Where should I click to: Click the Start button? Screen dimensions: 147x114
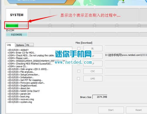pyautogui.click(x=111, y=110)
